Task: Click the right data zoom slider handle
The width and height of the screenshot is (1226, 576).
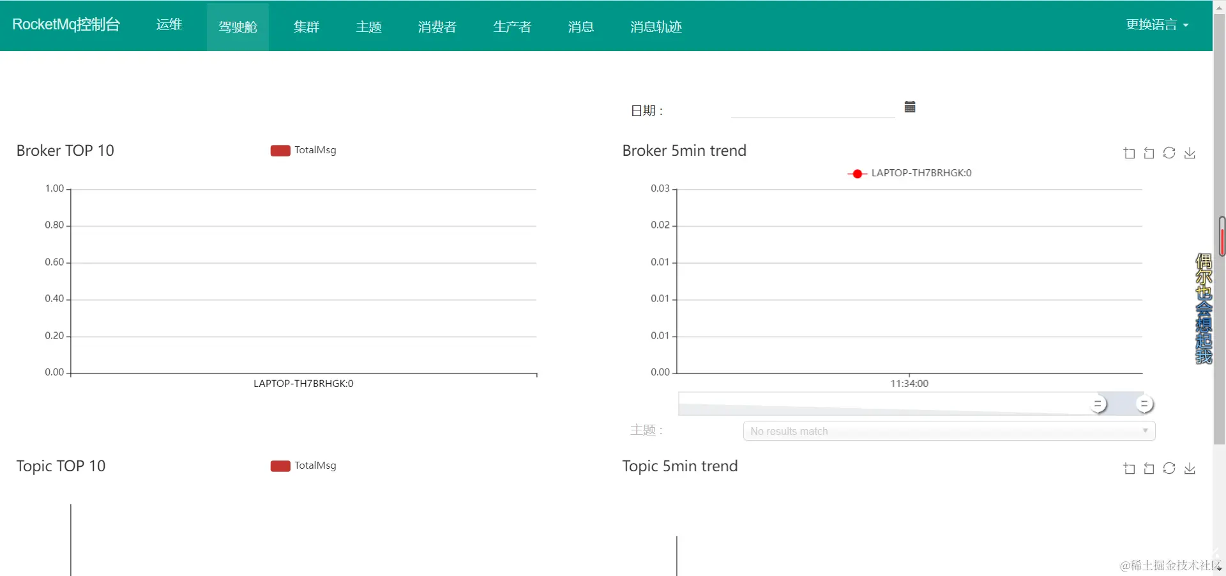Action: coord(1144,404)
